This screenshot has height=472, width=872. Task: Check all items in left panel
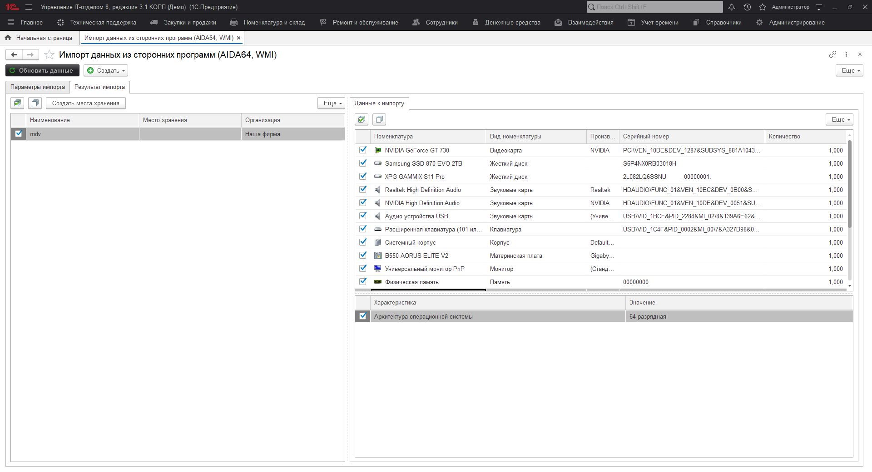click(18, 103)
